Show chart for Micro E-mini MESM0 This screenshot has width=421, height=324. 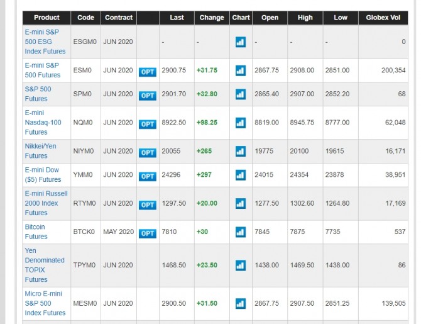pos(240,303)
